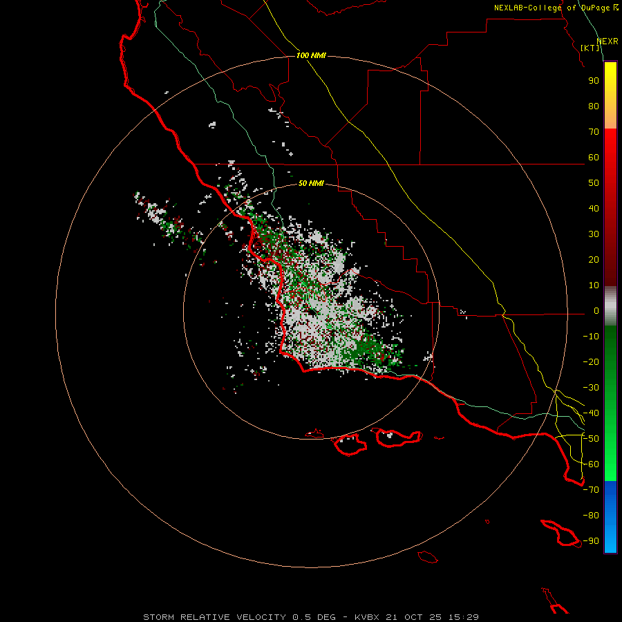Click the positive 90 knot scale label
622x622 pixels.
(x=594, y=81)
